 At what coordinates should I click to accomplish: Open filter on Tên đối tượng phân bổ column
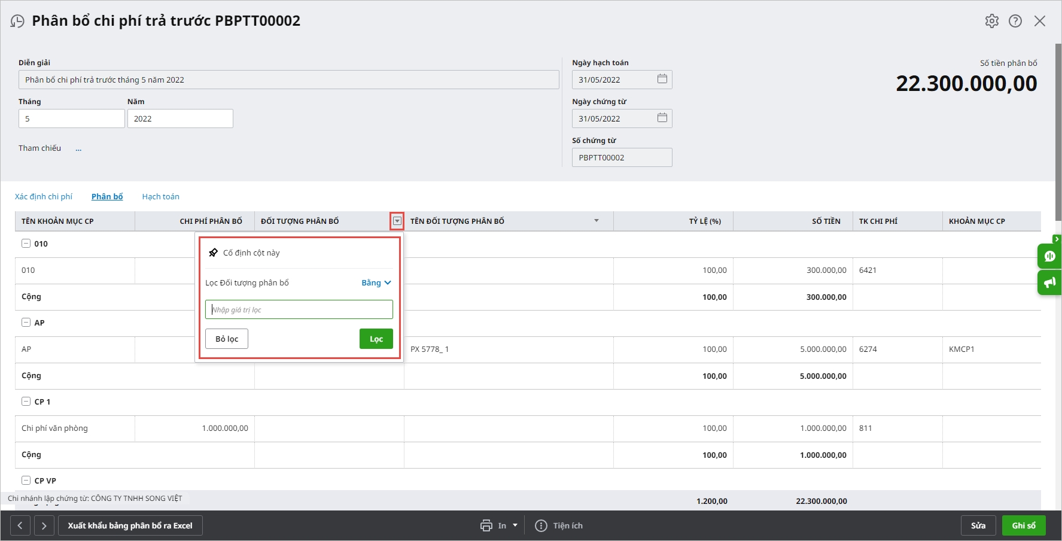point(596,221)
